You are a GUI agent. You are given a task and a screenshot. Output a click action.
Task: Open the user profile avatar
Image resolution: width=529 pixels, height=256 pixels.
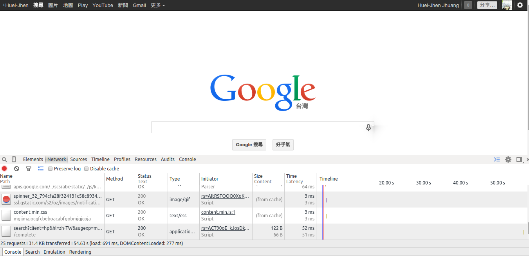[x=507, y=5]
